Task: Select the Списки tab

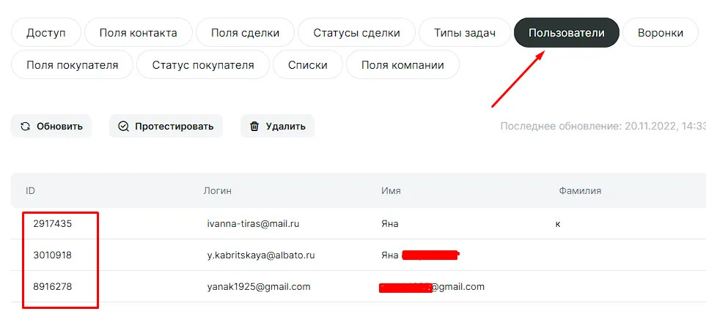Action: pos(307,65)
